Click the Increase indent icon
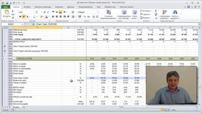The height and width of the screenshot is (113, 202). (68, 17)
